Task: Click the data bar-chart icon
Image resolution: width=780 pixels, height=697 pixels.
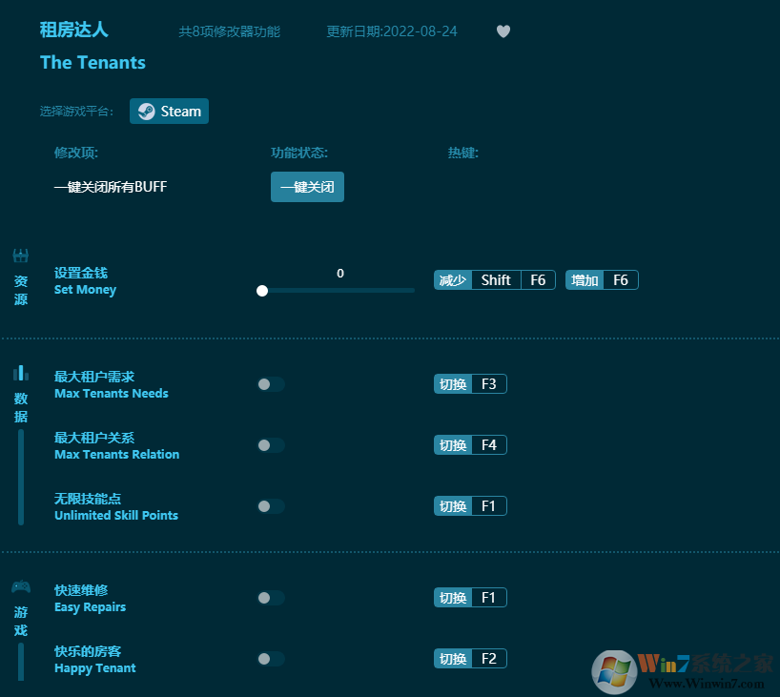Action: pyautogui.click(x=20, y=373)
